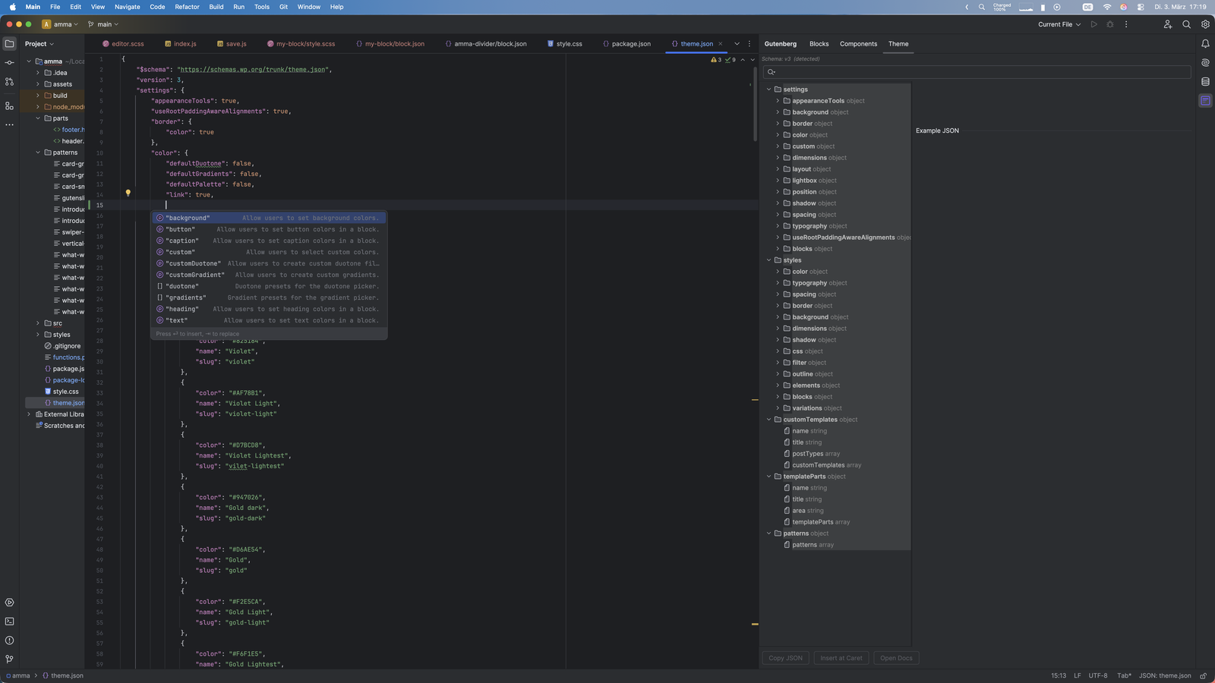Screen dimensions: 1215x683
Task: Open the Project tool window icon
Action: click(x=9, y=43)
